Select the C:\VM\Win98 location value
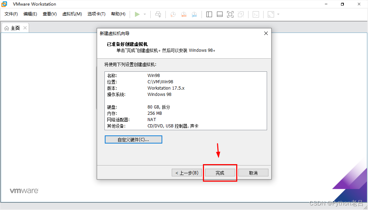Image resolution: width=368 pixels, height=210 pixels. click(x=160, y=82)
